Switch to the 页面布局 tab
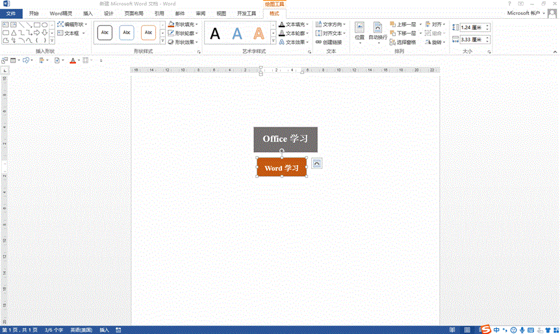 [x=134, y=13]
